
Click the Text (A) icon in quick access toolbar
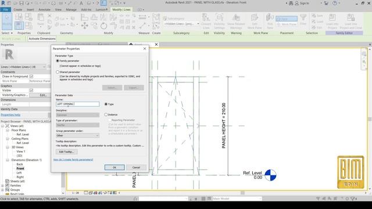coord(81,3)
